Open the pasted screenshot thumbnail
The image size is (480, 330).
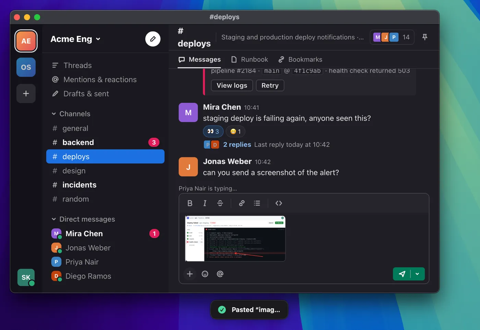click(235, 239)
